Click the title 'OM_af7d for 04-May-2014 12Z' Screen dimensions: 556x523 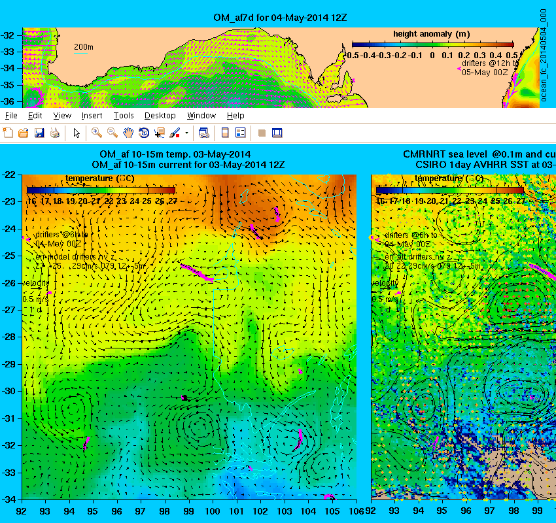[x=280, y=18]
